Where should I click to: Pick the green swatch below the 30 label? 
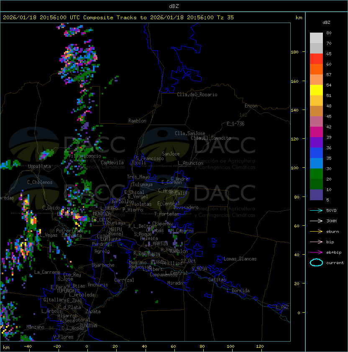click(316, 174)
